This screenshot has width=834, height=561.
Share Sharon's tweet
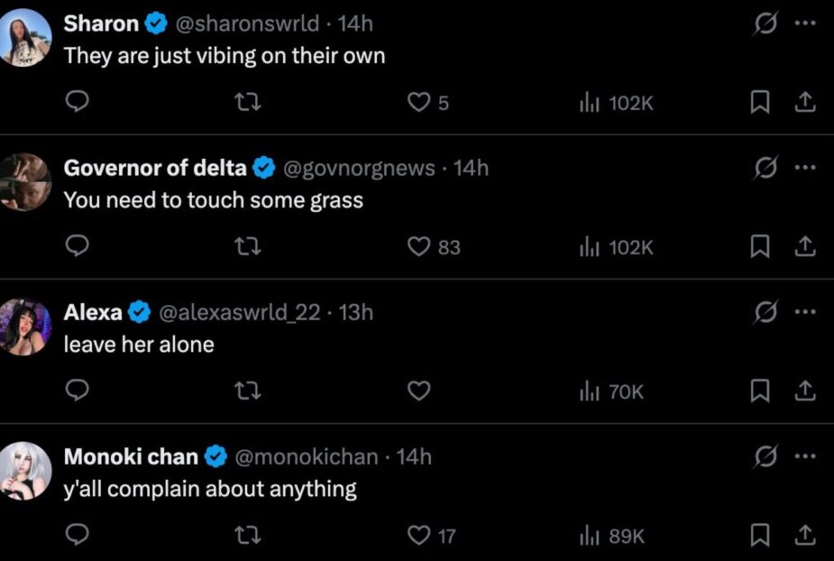coord(803,103)
